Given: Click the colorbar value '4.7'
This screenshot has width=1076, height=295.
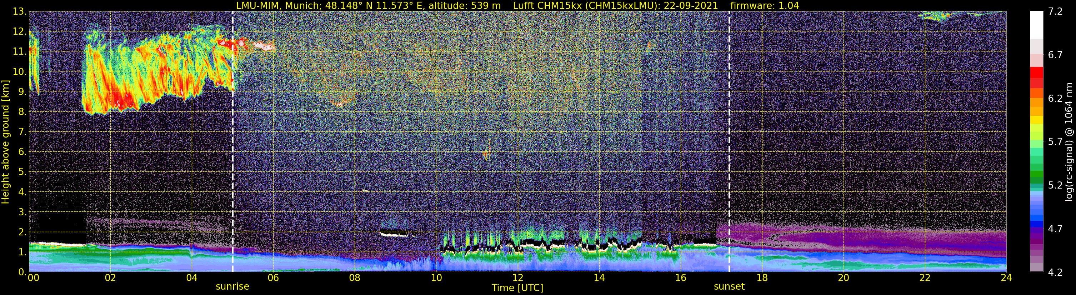Looking at the screenshot, I should (1055, 229).
